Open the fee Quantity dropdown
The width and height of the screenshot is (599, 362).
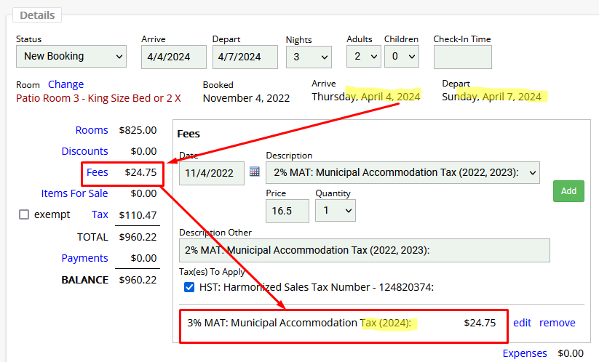(336, 211)
